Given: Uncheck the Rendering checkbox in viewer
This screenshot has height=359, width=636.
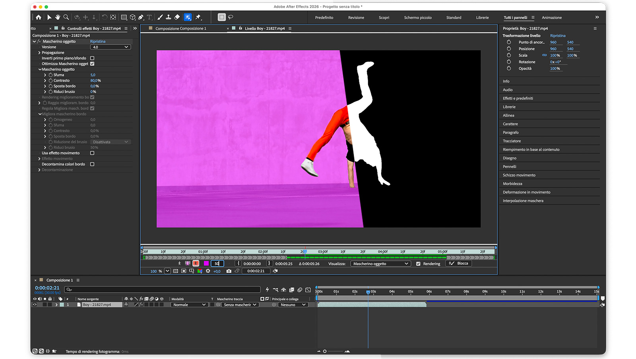Looking at the screenshot, I should point(418,264).
